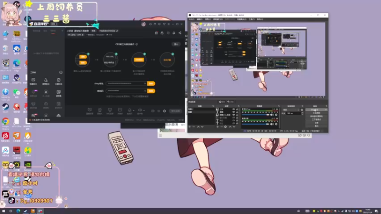Click the pencil icon beside the stream title

coord(117,31)
